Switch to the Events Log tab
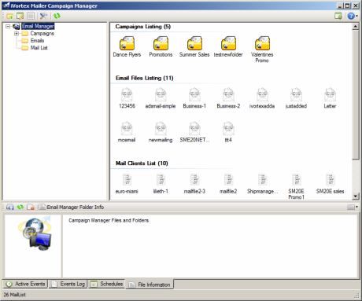362x301 pixels. click(68, 284)
